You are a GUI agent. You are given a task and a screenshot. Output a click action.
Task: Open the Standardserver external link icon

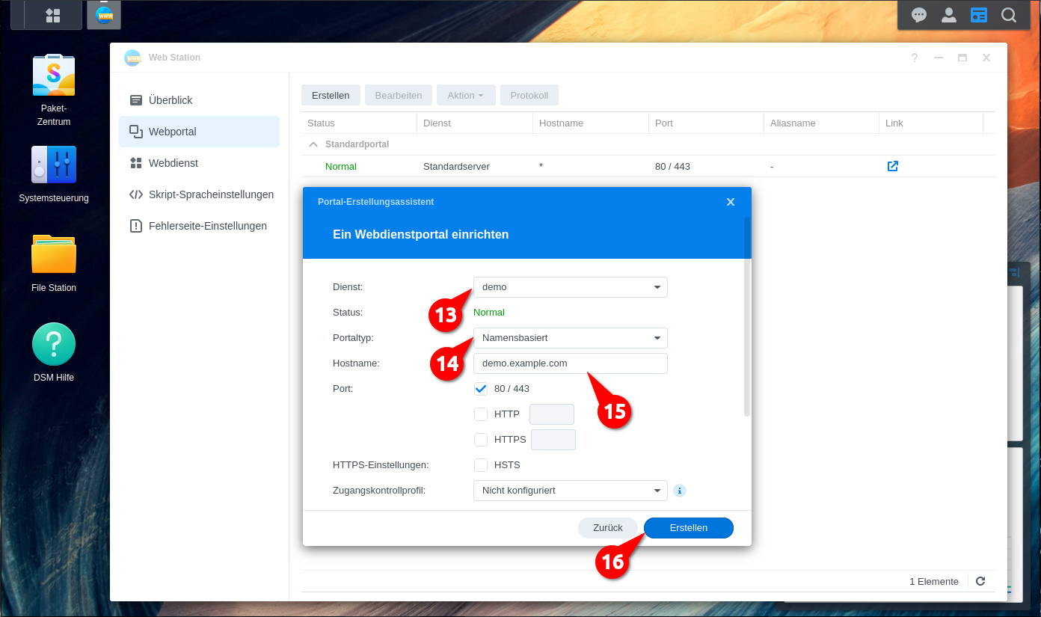pos(892,166)
